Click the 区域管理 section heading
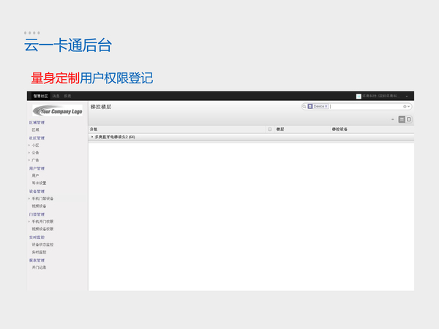The width and height of the screenshot is (439, 329). [x=37, y=123]
